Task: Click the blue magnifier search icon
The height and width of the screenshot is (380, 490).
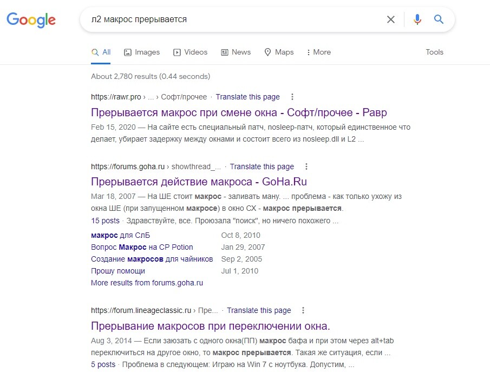Action: [x=439, y=19]
